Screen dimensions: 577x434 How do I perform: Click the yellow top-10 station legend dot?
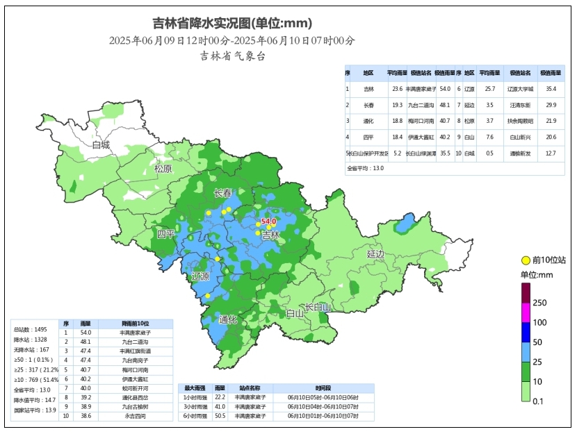[526, 260]
